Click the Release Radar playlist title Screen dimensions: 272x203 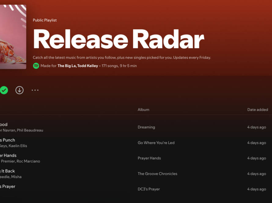pyautogui.click(x=119, y=39)
